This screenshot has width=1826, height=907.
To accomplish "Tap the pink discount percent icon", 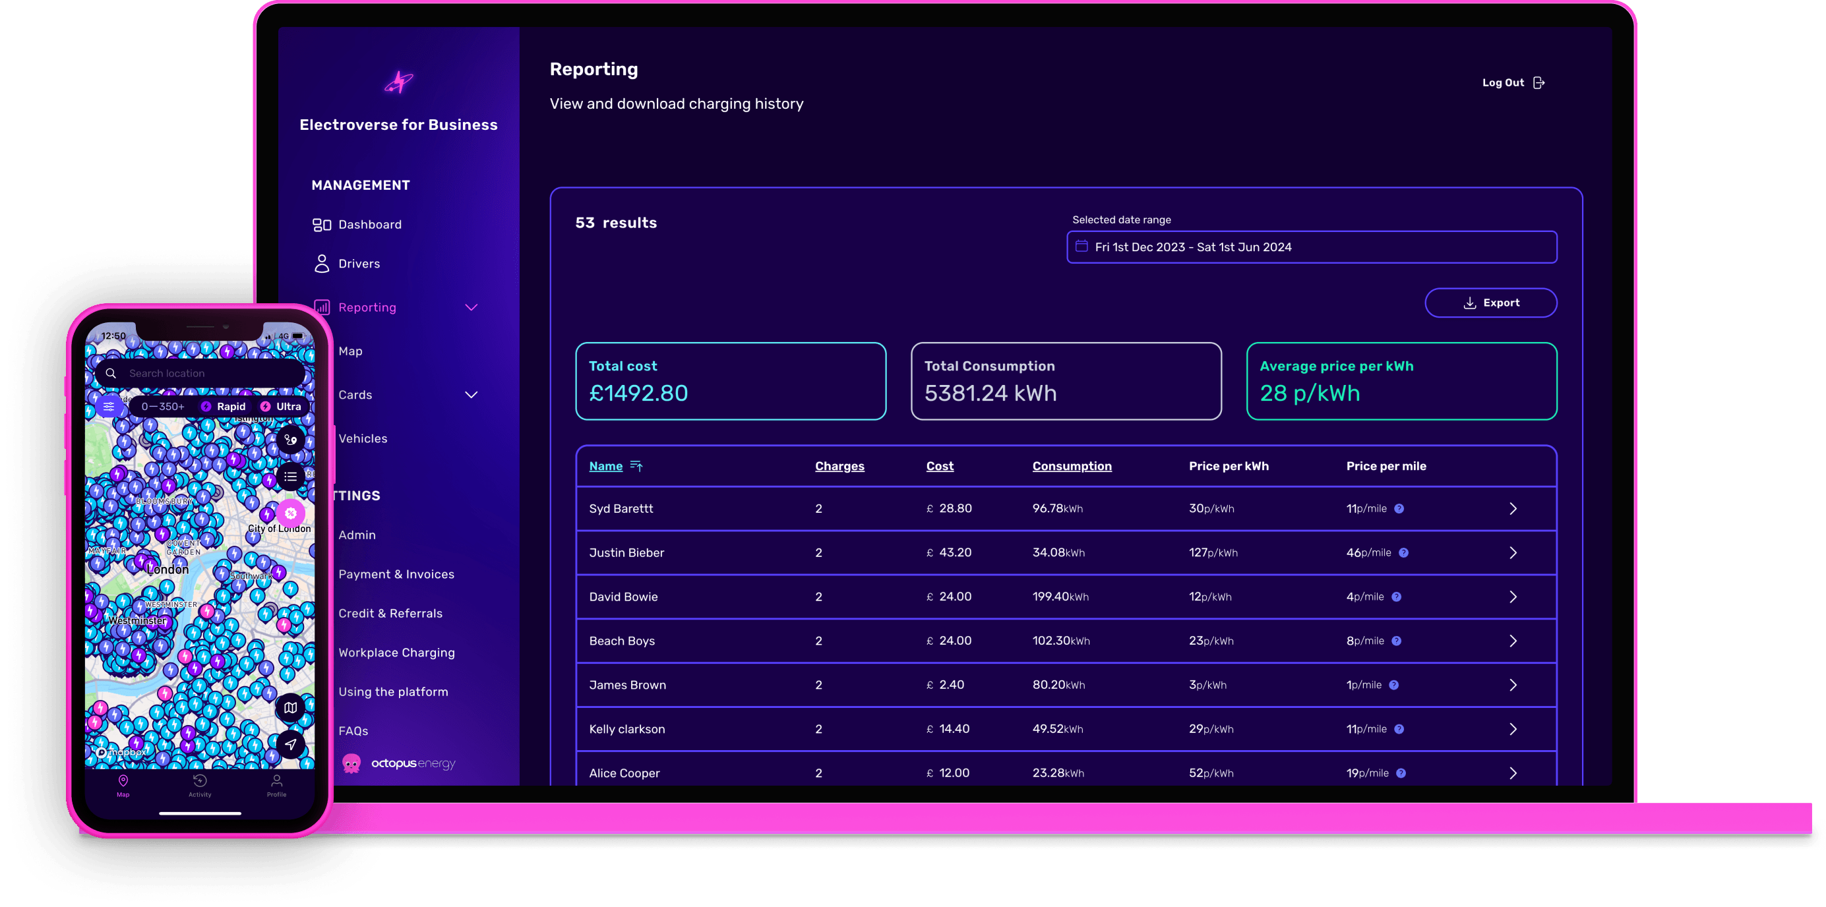I will tap(291, 513).
